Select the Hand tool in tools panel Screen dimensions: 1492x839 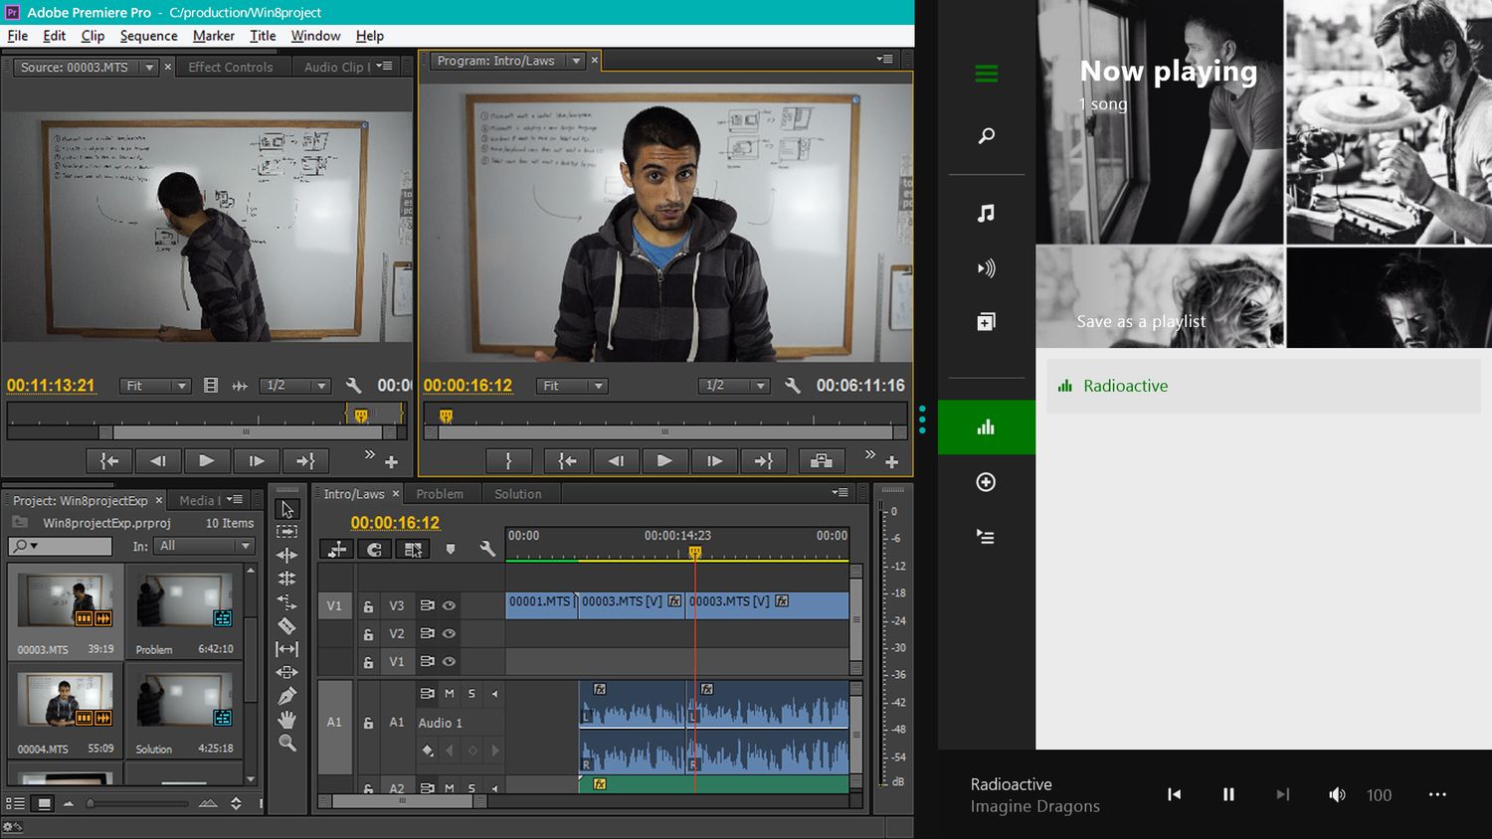pyautogui.click(x=286, y=719)
